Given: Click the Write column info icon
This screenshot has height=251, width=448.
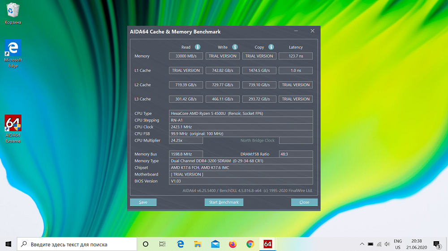Looking at the screenshot, I should click(x=235, y=47).
